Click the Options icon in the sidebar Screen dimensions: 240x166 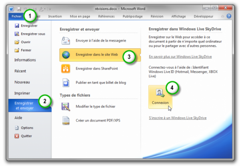click(17, 128)
